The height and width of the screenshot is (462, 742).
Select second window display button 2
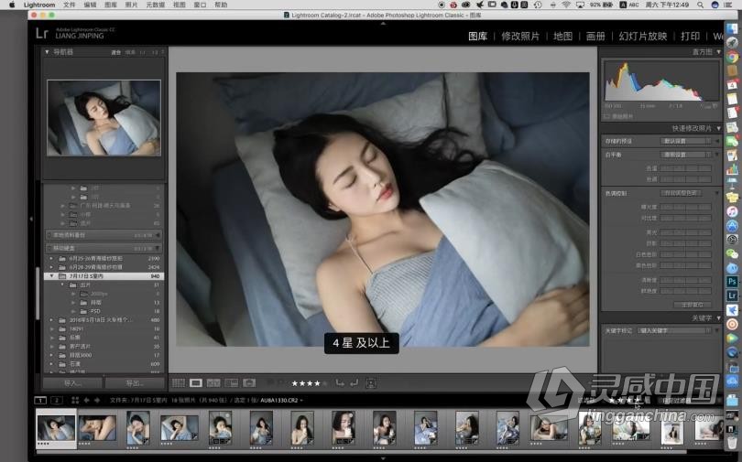pos(56,400)
